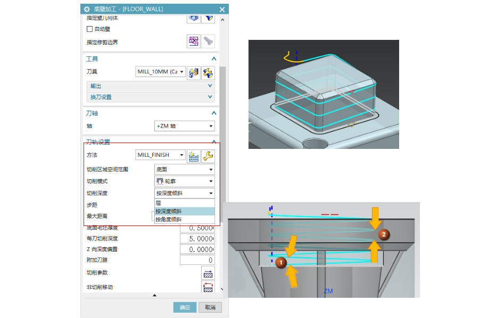Click the create new method icon
This screenshot has width=488, height=318.
click(x=194, y=155)
